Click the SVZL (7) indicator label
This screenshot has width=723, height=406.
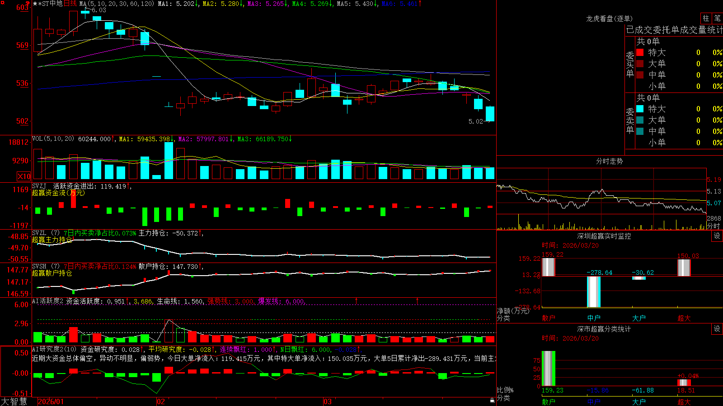tap(46, 233)
